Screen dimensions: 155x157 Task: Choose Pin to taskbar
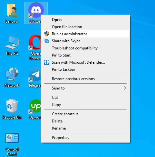(x=85, y=69)
